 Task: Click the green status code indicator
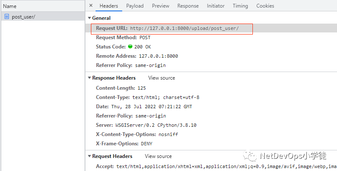[130, 46]
